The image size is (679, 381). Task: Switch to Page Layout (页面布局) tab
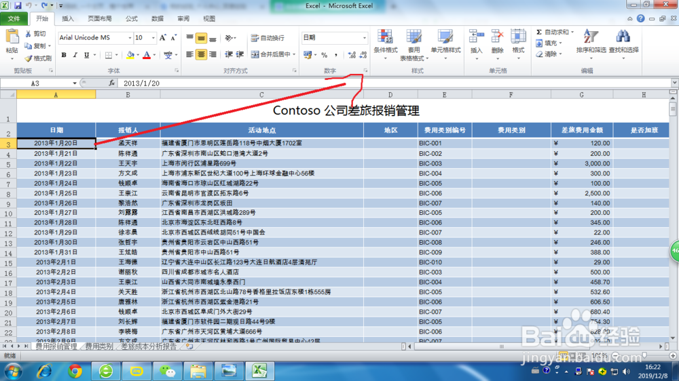tap(100, 18)
